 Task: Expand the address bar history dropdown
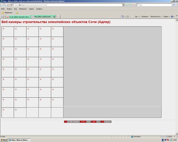[123, 5]
